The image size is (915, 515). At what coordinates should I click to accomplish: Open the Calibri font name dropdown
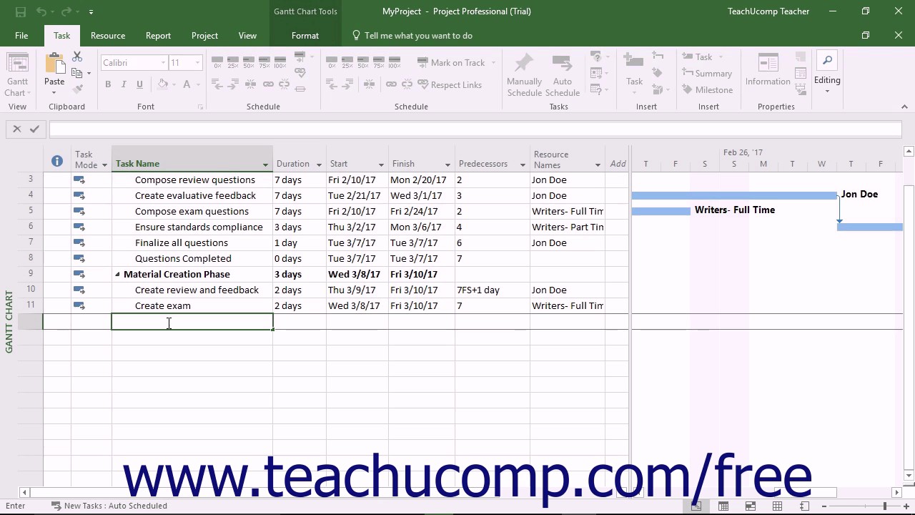click(x=163, y=63)
